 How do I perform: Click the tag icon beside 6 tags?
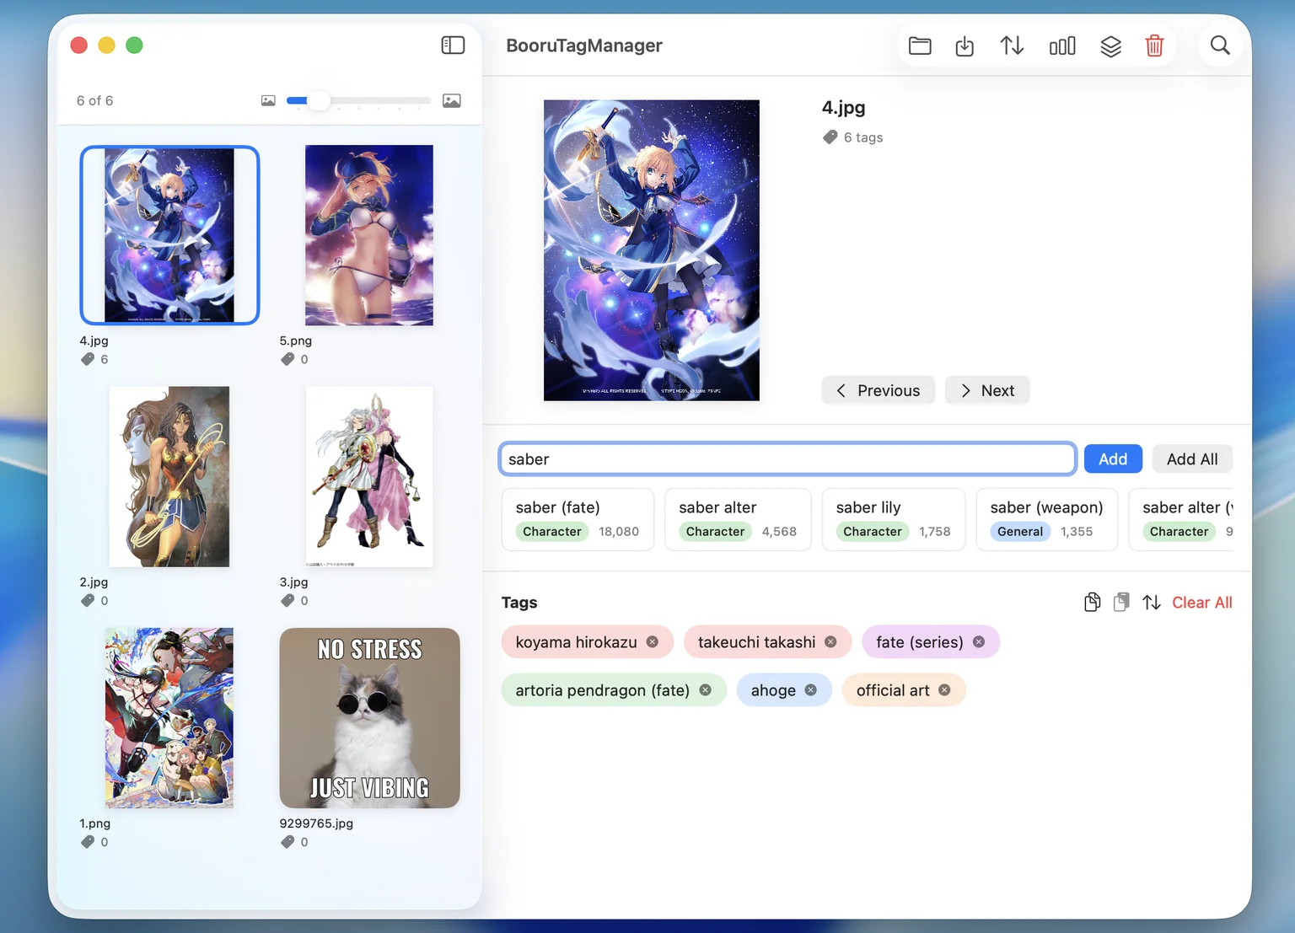(830, 137)
